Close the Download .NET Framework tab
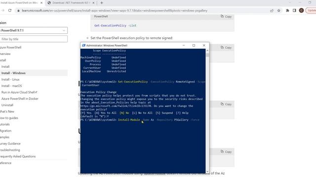Screen dimensions: 316x177 [93, 3]
